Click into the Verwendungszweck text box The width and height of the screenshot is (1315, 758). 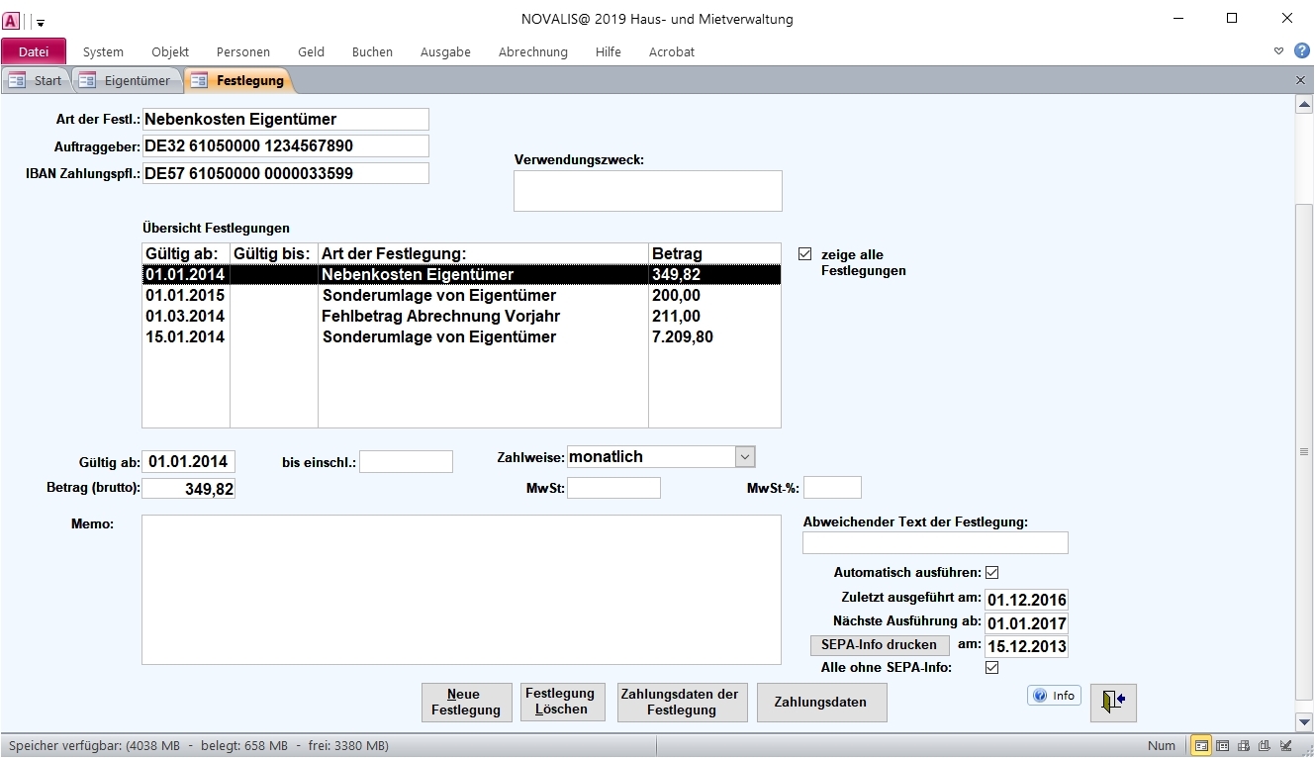coord(648,191)
